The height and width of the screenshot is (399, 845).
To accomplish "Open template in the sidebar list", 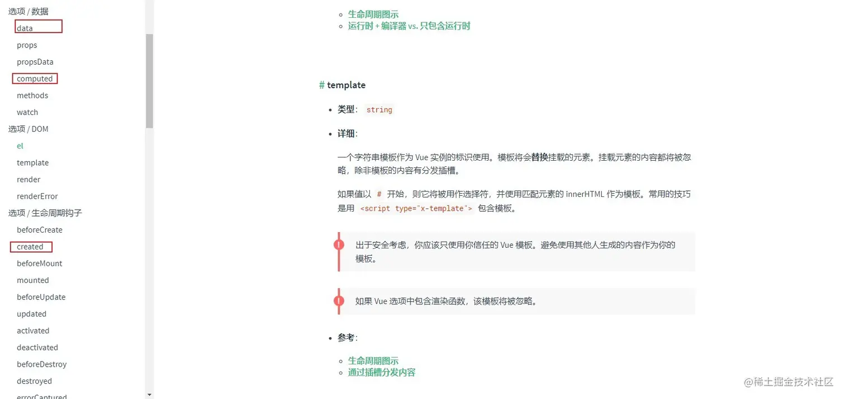I will tap(32, 162).
